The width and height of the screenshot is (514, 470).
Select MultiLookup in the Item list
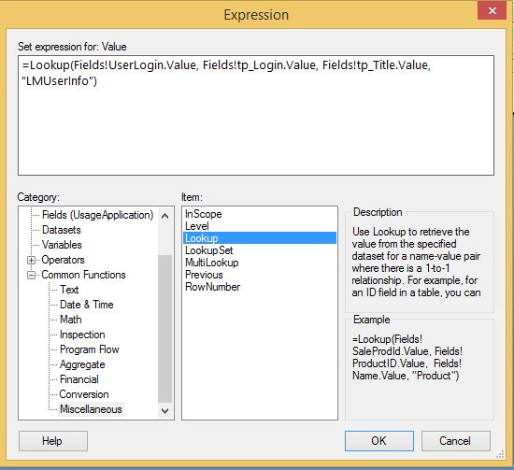(x=212, y=263)
